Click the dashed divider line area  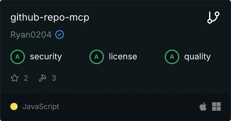tap(115, 92)
